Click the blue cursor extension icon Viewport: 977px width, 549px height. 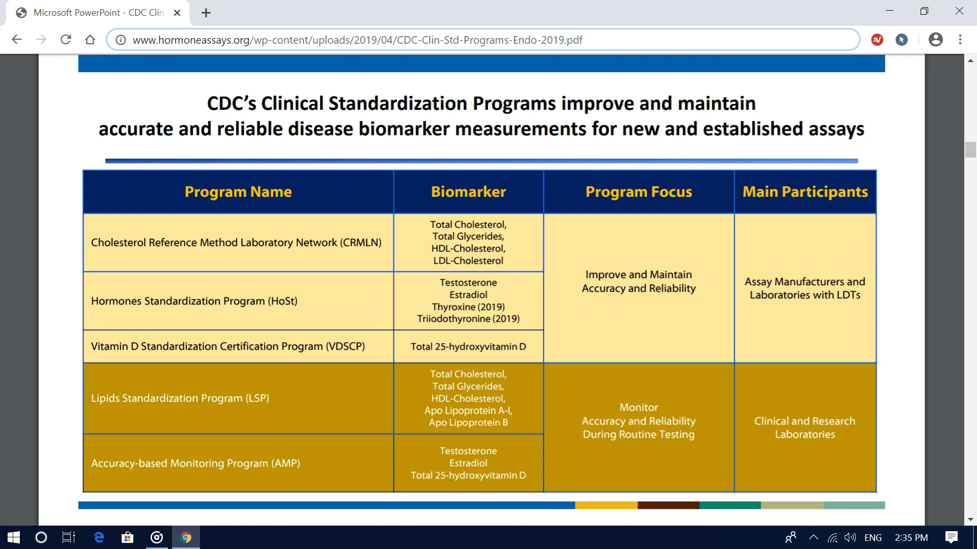tap(902, 40)
